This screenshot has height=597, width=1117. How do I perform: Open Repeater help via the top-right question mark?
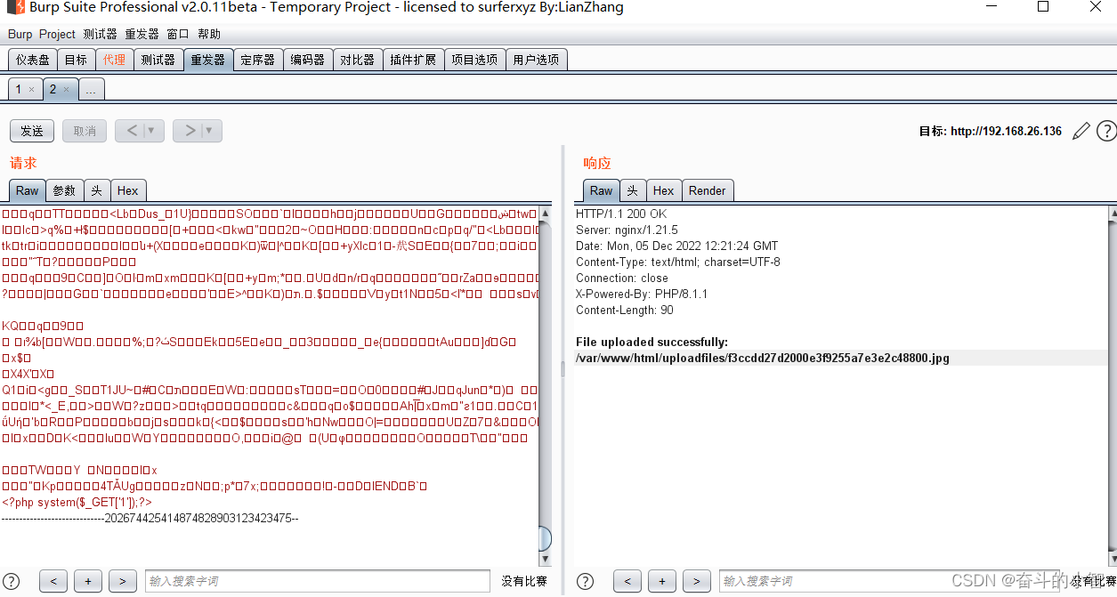[1106, 132]
